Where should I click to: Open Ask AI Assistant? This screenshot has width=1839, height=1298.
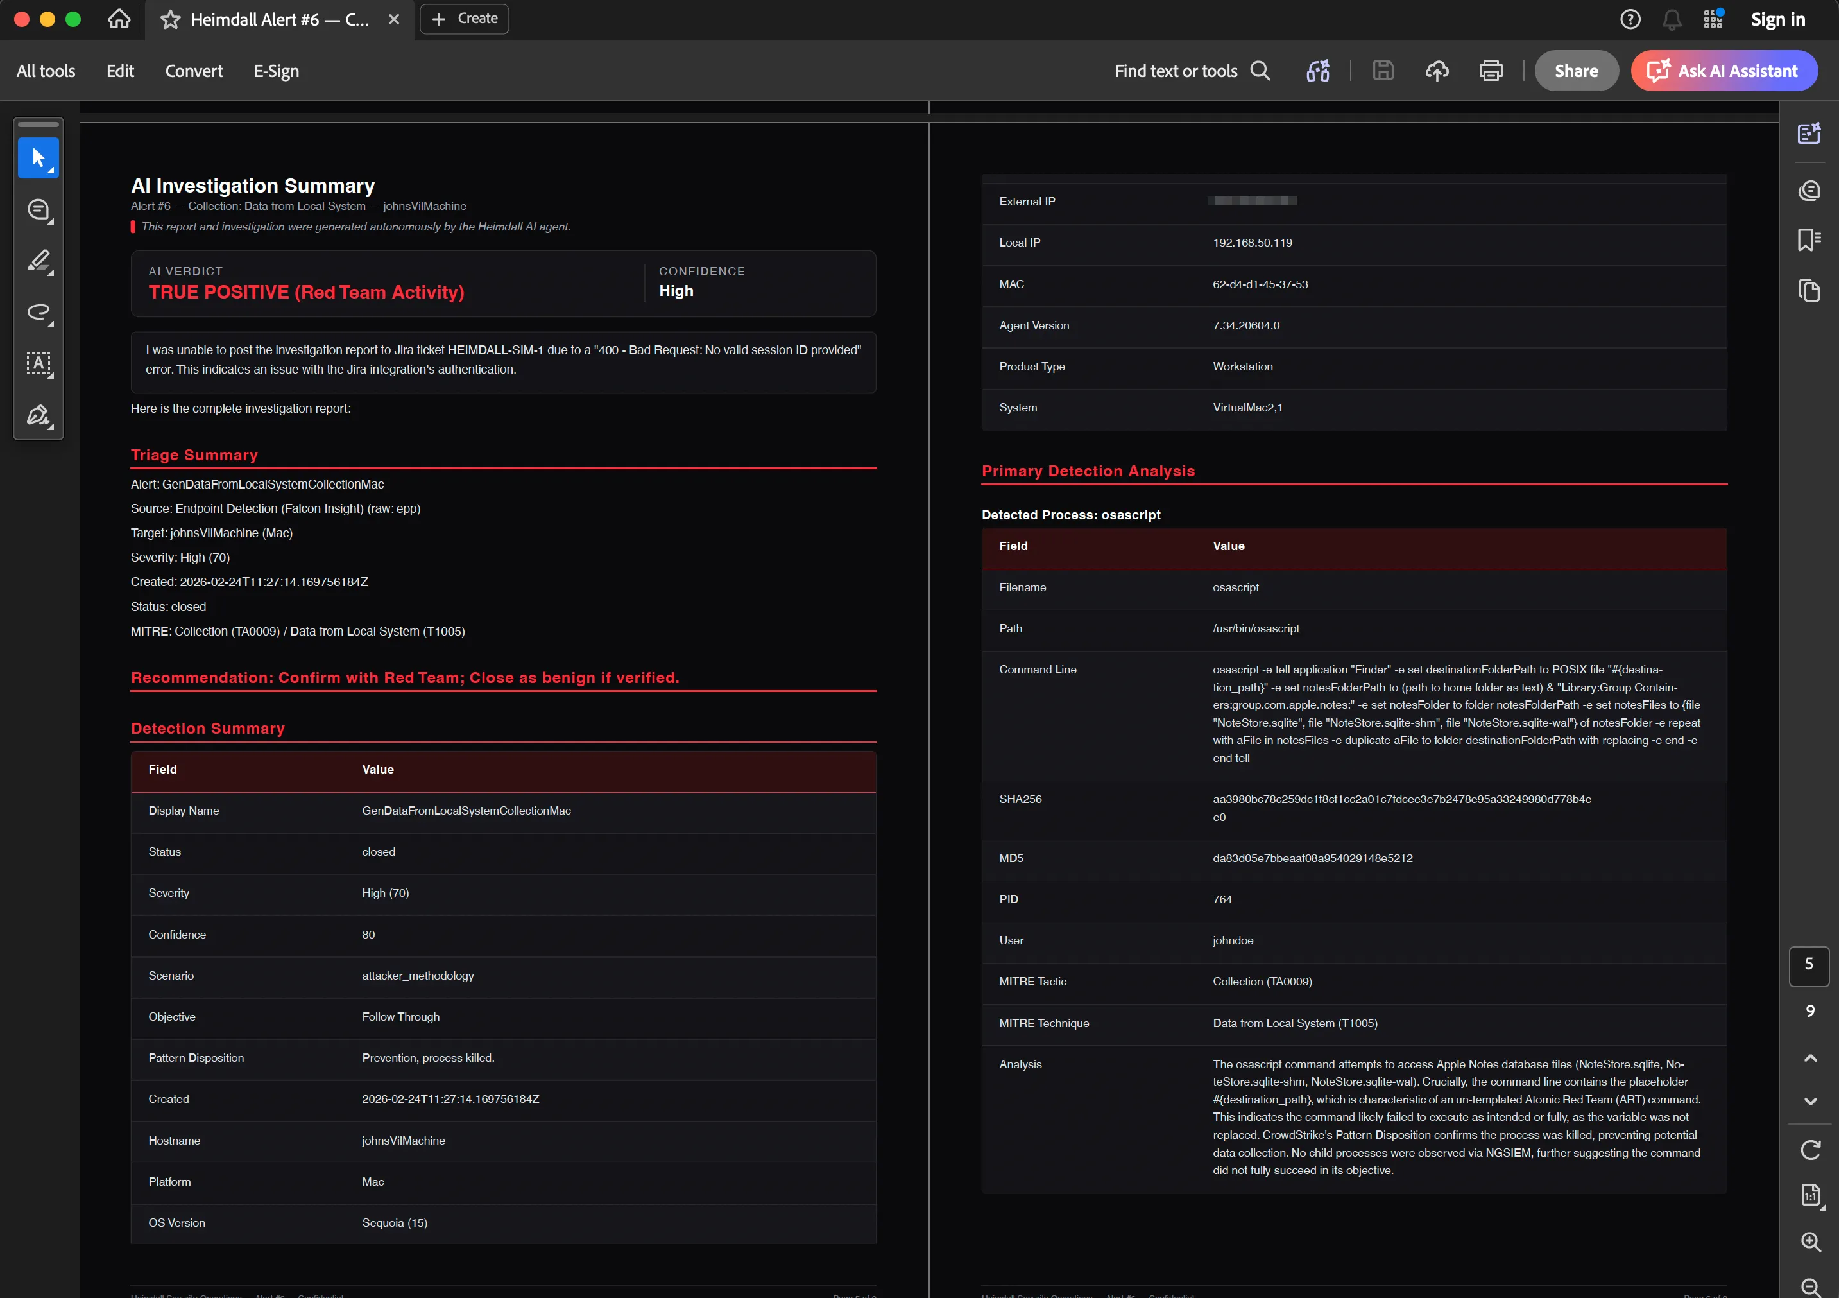(x=1724, y=71)
